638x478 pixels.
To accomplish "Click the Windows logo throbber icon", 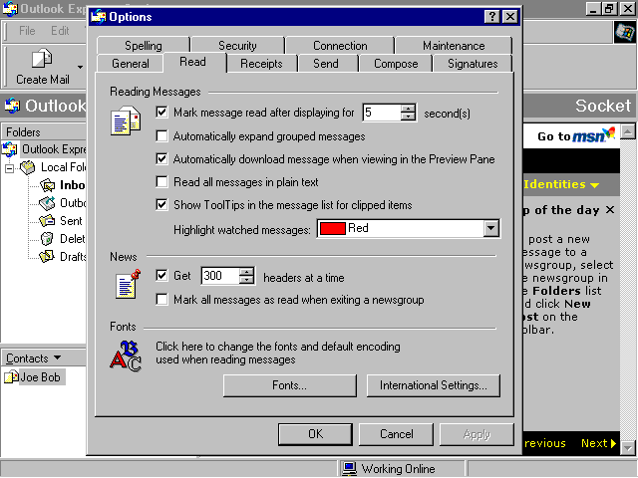I will pos(625,32).
